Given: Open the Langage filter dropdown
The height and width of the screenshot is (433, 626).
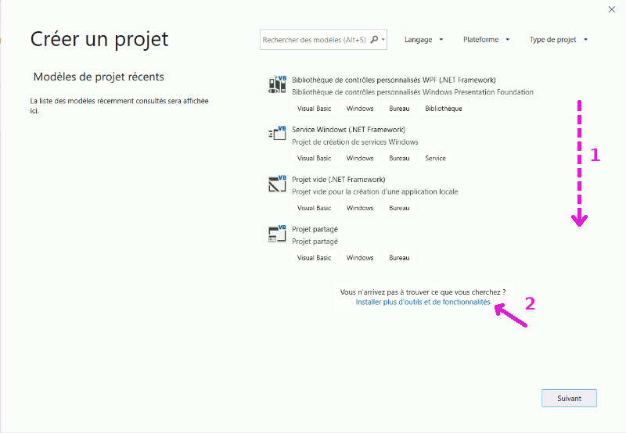Looking at the screenshot, I should point(423,40).
